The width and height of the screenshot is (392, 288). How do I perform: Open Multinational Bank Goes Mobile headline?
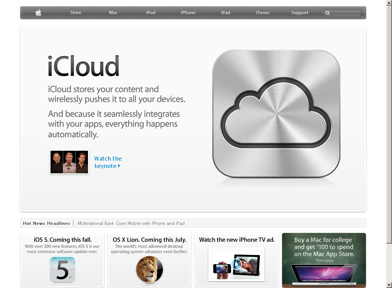coord(131,223)
